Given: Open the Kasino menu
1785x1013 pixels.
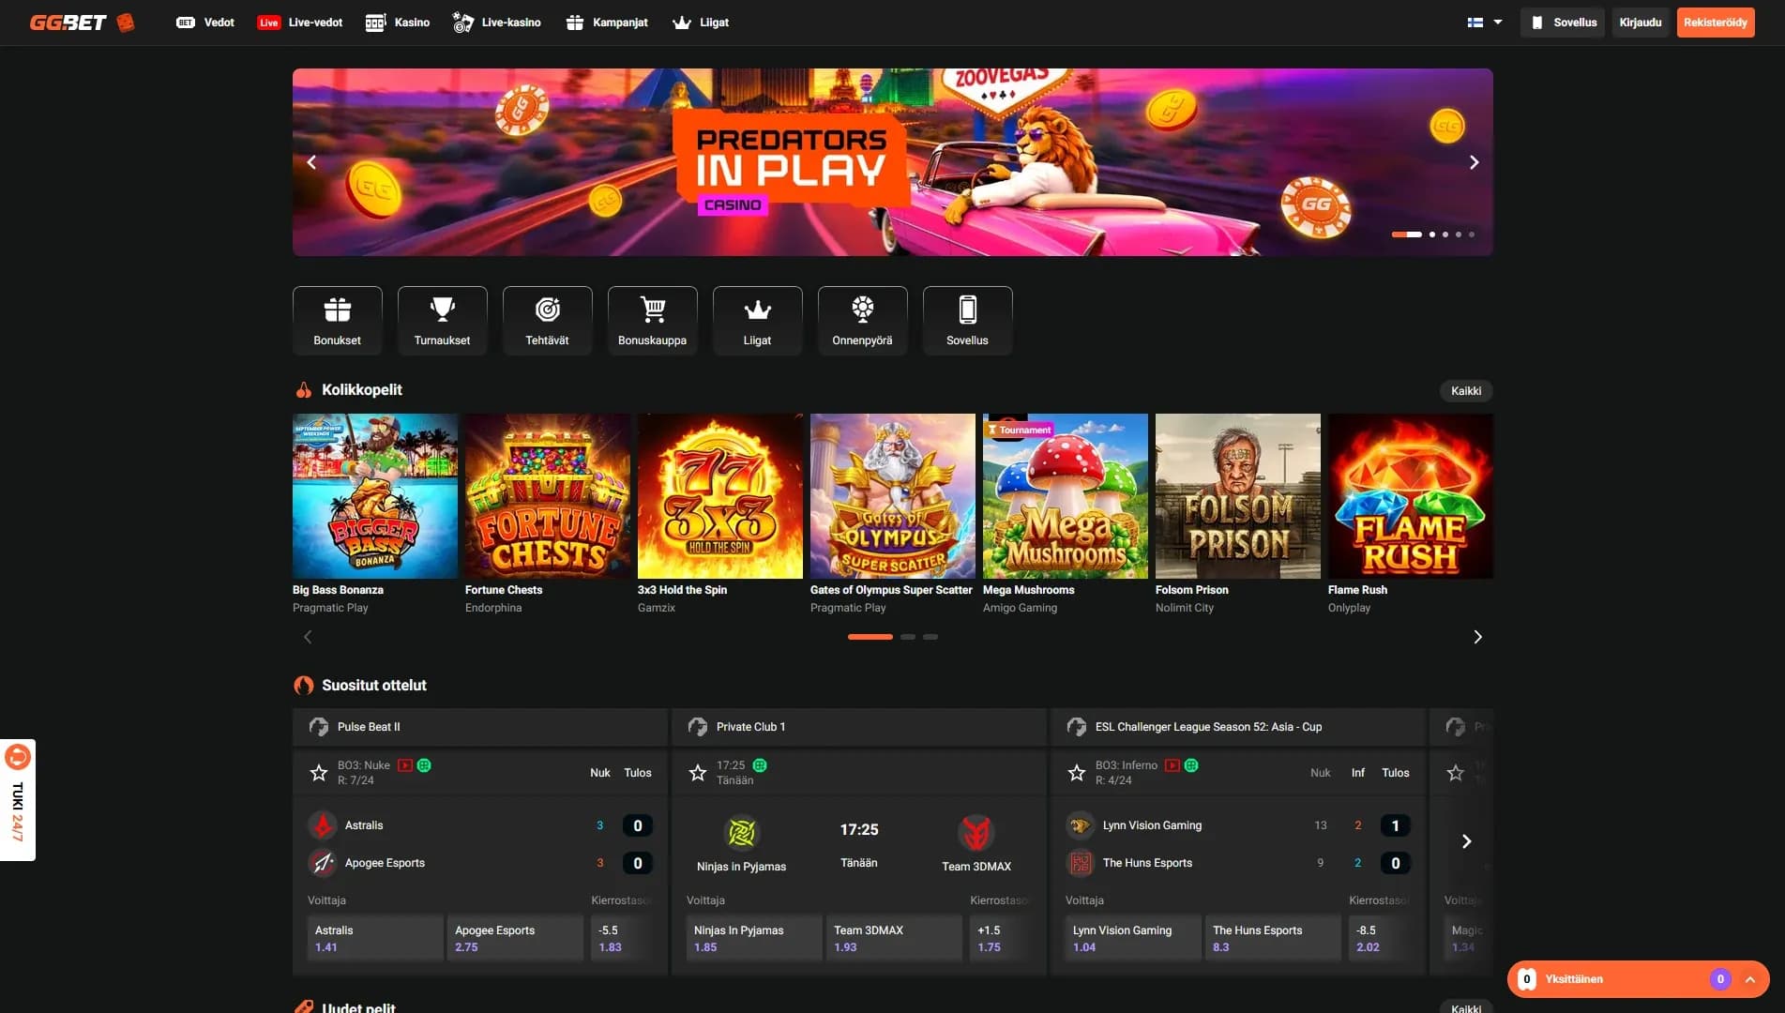Looking at the screenshot, I should [x=398, y=23].
